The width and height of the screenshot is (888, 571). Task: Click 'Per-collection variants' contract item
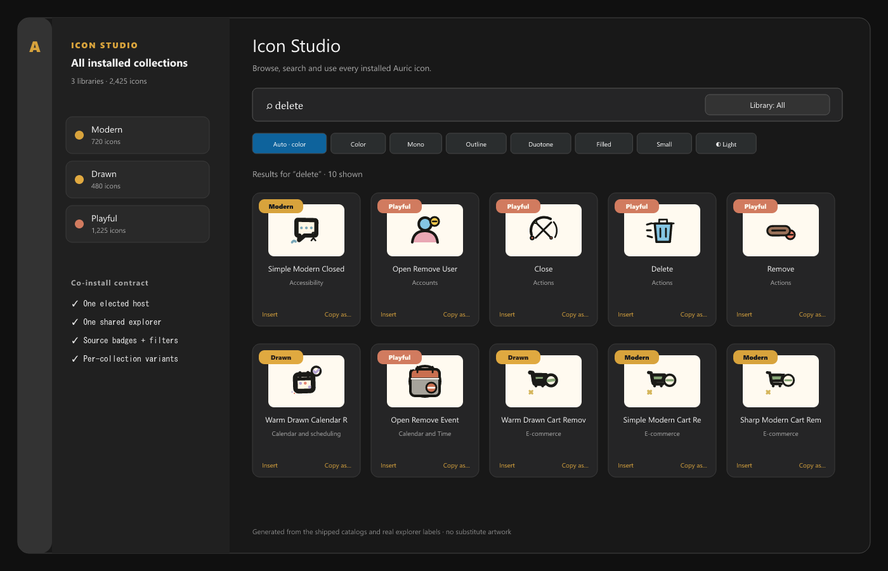click(x=124, y=359)
